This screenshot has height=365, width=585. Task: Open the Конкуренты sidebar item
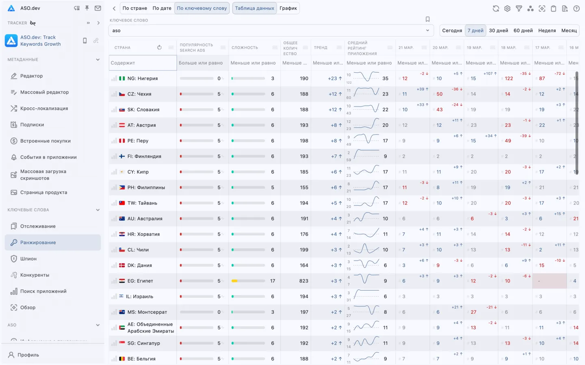click(x=35, y=275)
